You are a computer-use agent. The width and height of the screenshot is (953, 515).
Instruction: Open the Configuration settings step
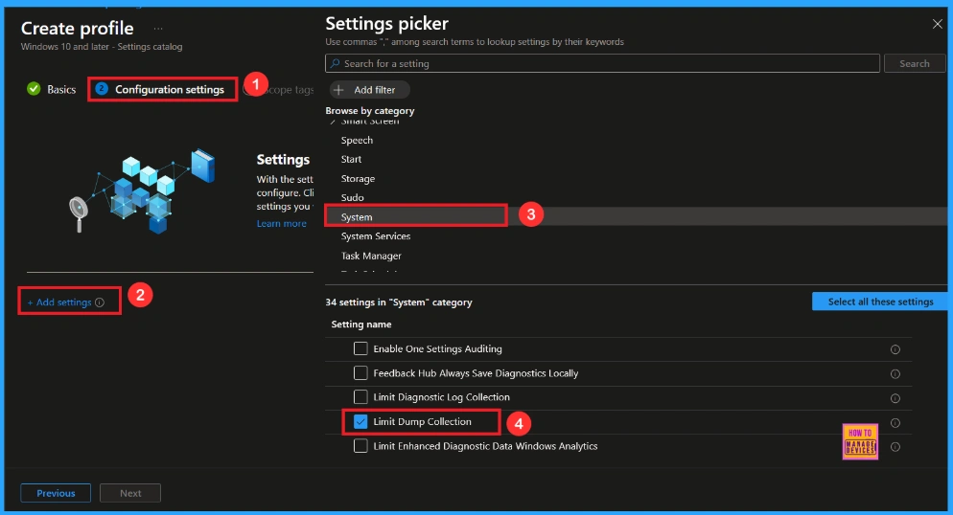(x=162, y=89)
